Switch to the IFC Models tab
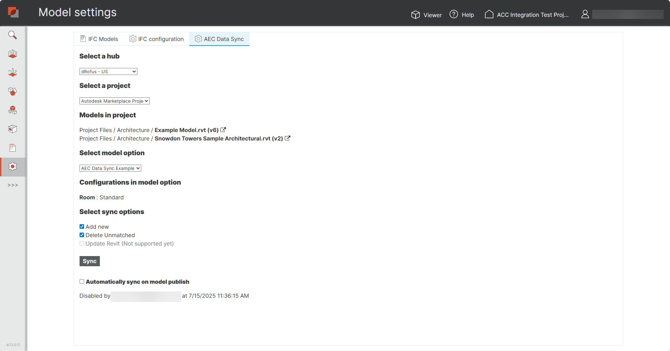 [99, 39]
